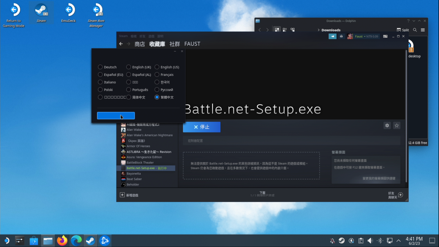Click Dolphin search magnifier icon
Viewport: 439px width, 247px height.
point(415,30)
